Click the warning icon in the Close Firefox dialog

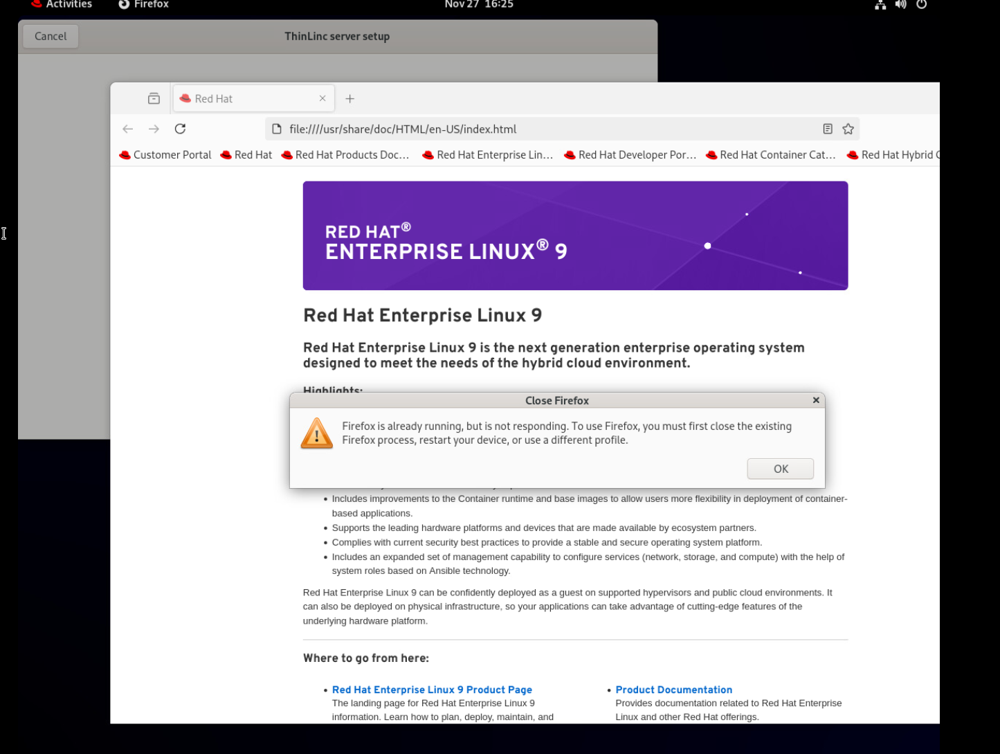tap(317, 433)
